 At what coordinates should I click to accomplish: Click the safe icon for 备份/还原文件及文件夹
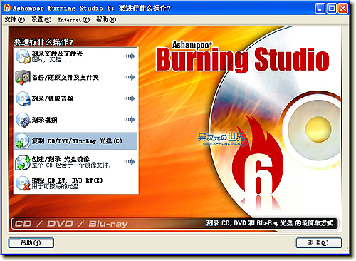[x=23, y=78]
